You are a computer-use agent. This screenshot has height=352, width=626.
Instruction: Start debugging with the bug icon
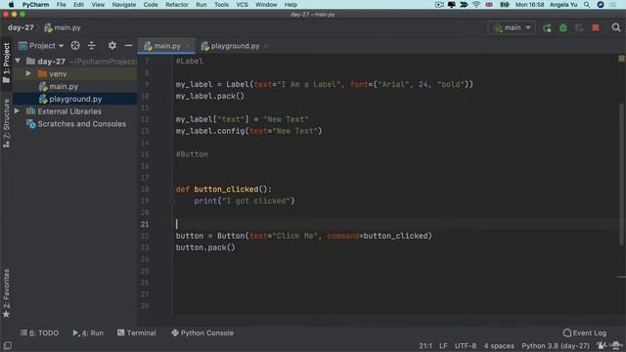pos(563,28)
